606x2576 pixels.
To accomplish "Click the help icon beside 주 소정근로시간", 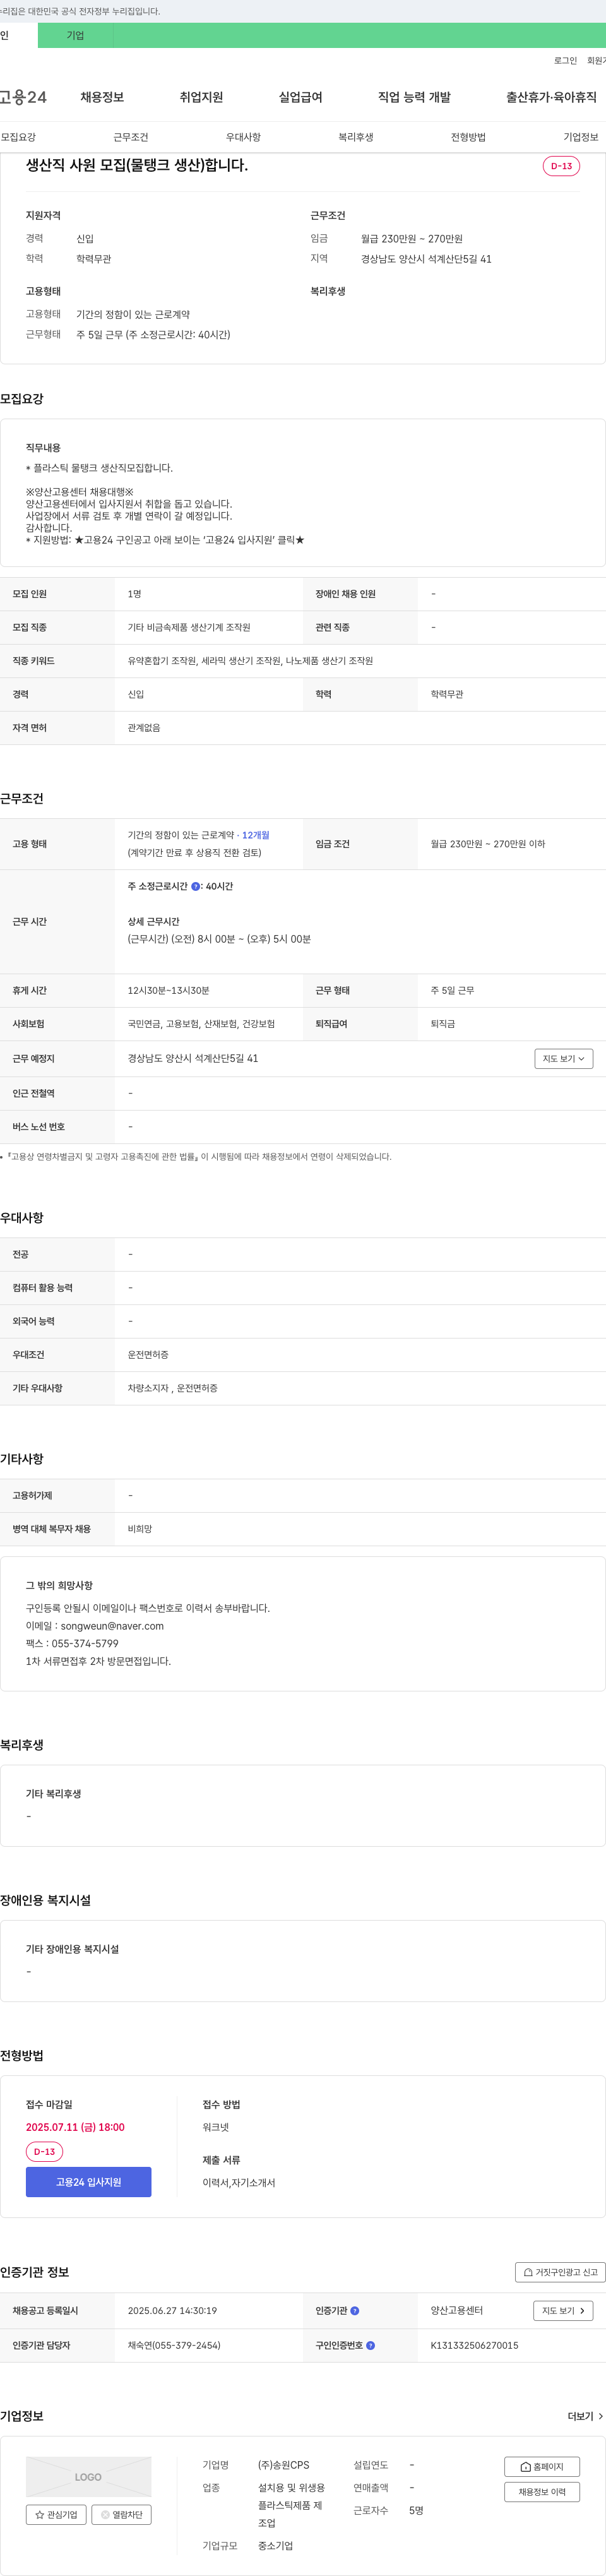I will [195, 886].
